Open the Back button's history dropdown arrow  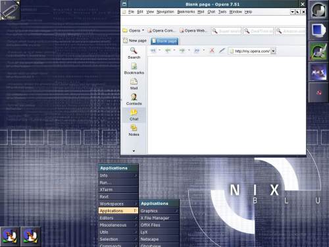tap(174, 50)
